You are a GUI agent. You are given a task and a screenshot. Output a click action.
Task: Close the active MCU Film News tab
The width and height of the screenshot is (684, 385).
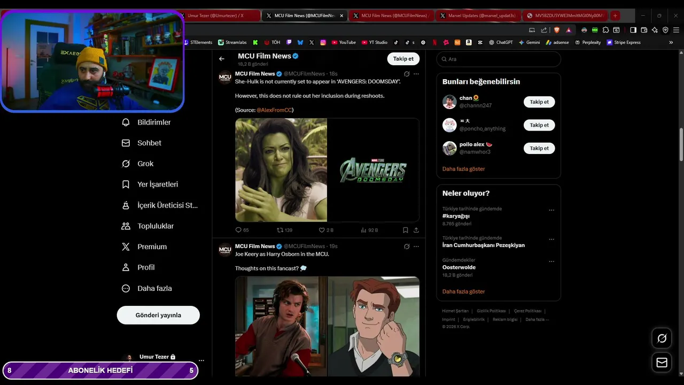coord(341,16)
